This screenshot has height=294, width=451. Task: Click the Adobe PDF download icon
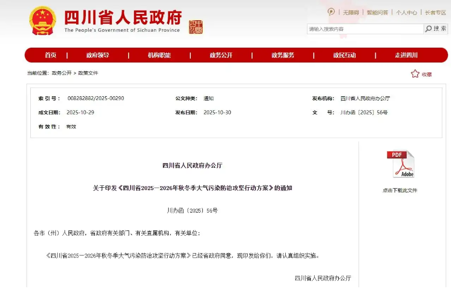tap(400, 165)
